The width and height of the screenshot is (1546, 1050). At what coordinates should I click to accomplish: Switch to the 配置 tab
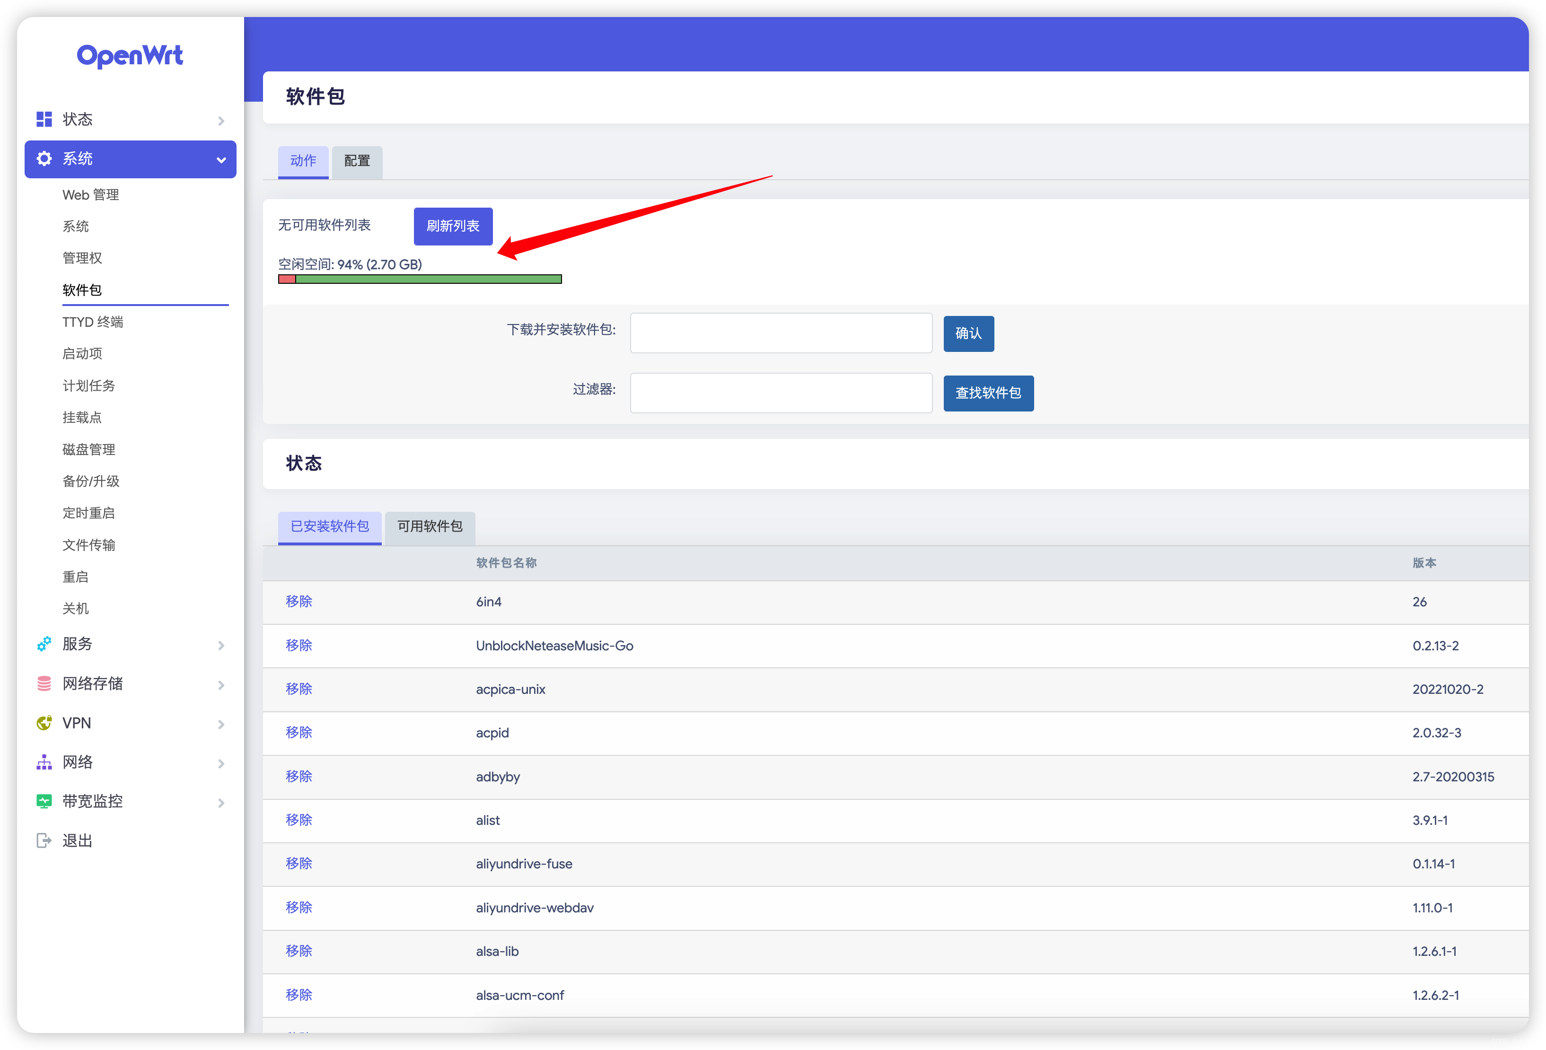coord(357,162)
